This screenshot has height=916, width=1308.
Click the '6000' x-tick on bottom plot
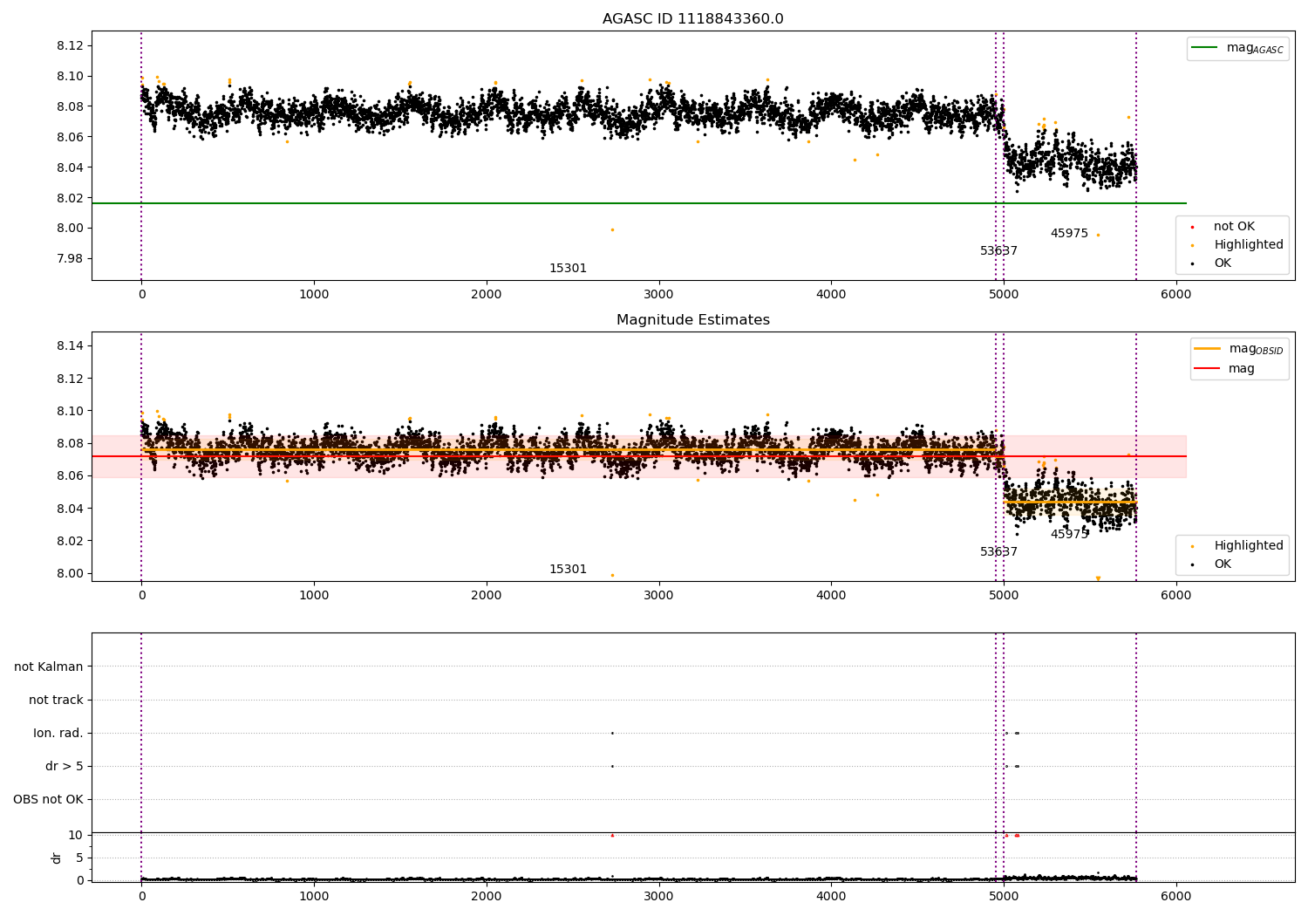tap(1175, 896)
